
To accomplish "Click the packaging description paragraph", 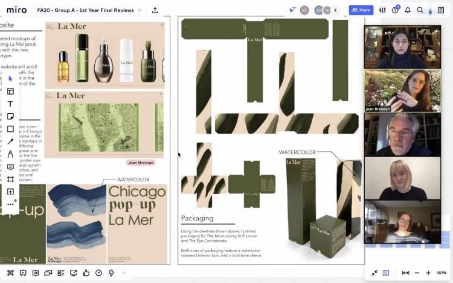I will pyautogui.click(x=221, y=243).
